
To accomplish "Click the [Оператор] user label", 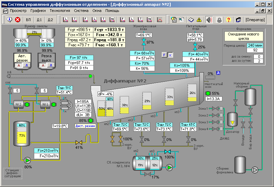I will 255,20.
